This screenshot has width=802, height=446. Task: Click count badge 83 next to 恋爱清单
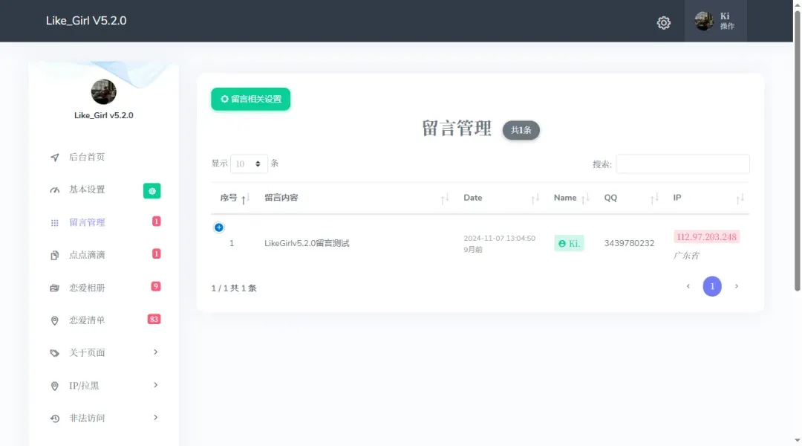coord(154,319)
